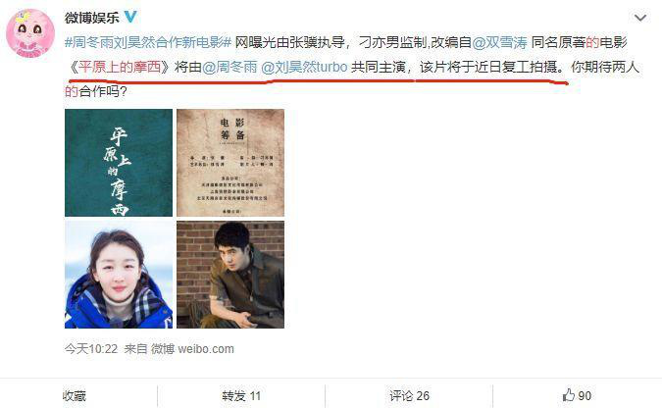662x408 pixels.
Task: Like the post with thumbs-up icon
Action: (568, 395)
